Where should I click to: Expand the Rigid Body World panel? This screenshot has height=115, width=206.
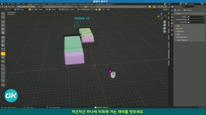pos(190,37)
